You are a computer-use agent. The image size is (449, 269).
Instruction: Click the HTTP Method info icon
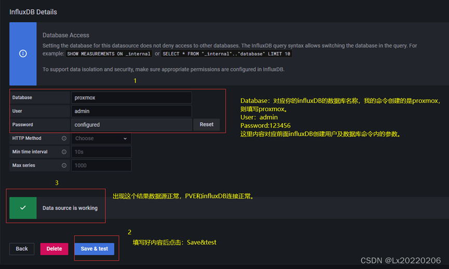click(64, 138)
